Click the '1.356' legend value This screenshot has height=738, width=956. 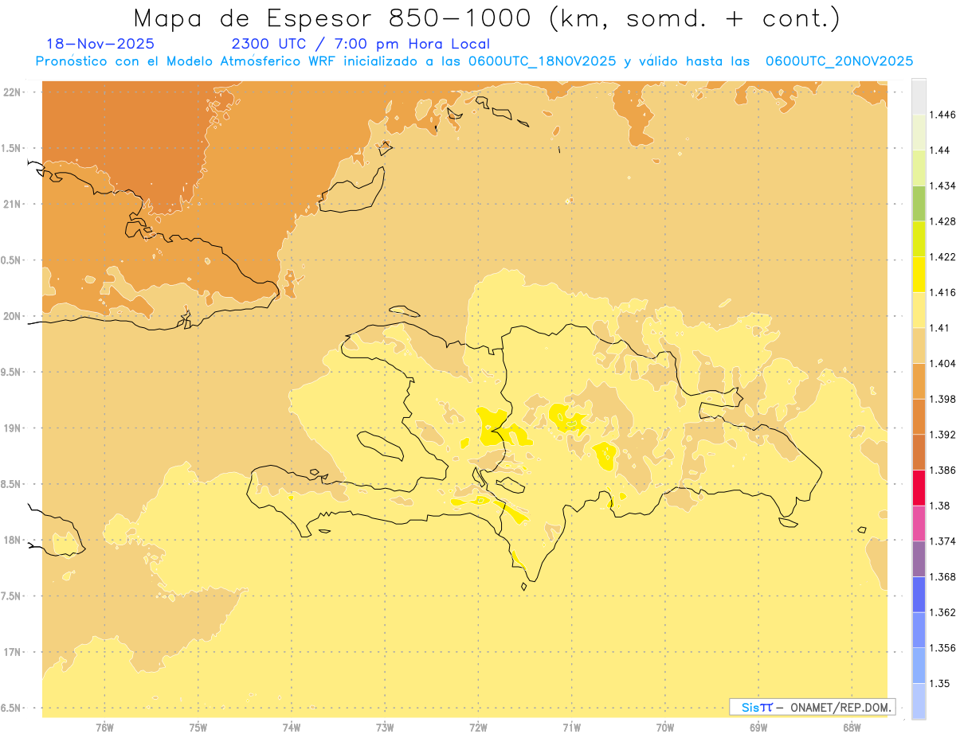942,647
